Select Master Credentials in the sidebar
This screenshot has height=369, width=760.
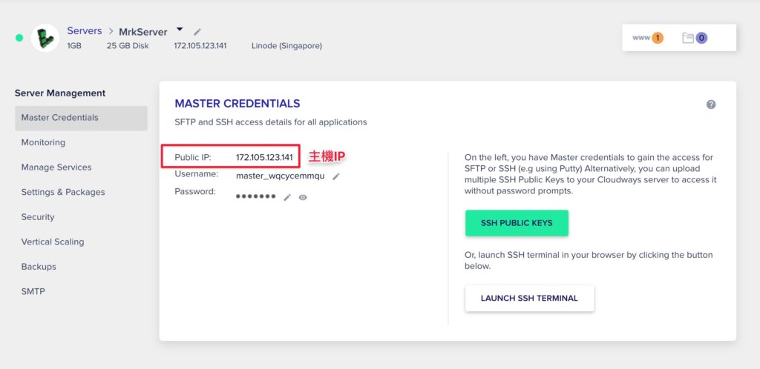[x=81, y=118]
